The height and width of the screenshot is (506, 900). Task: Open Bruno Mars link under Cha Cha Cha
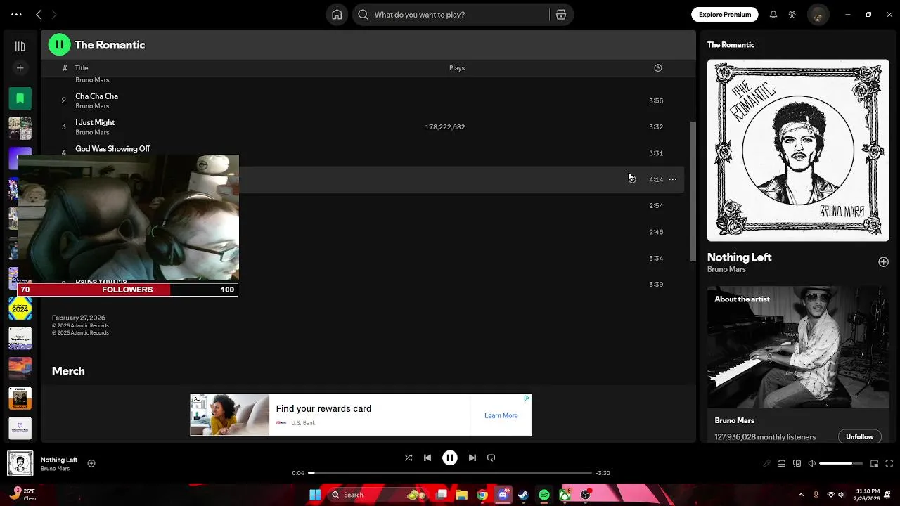[x=92, y=106]
